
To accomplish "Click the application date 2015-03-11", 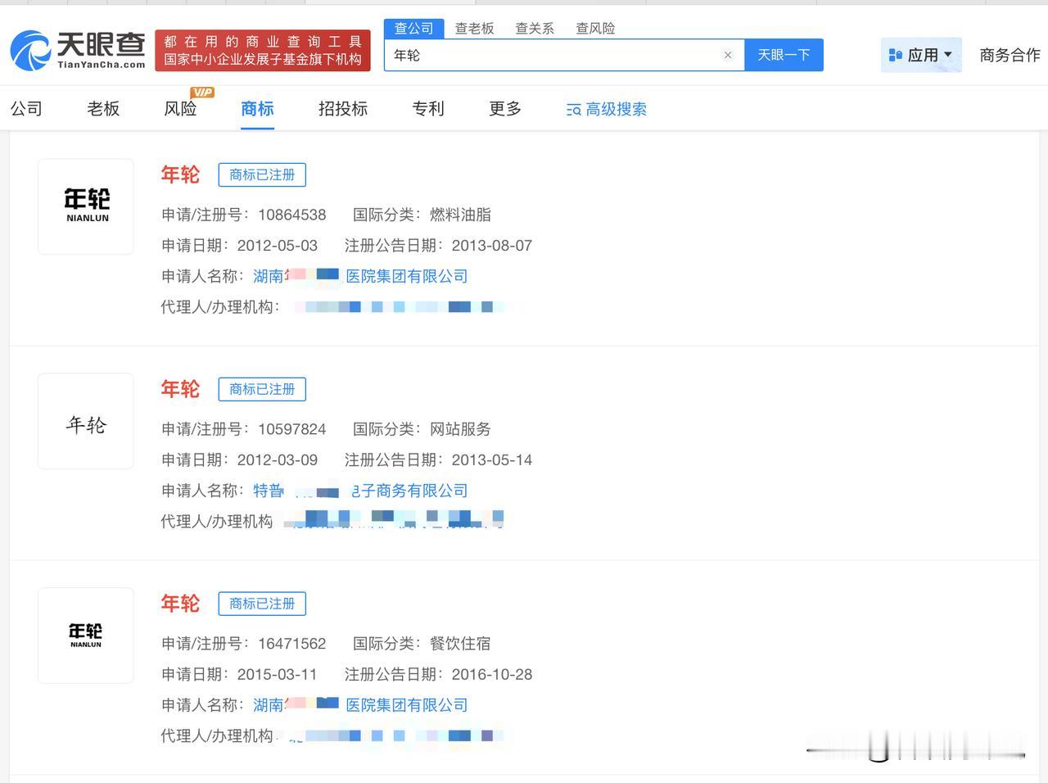I will (278, 675).
